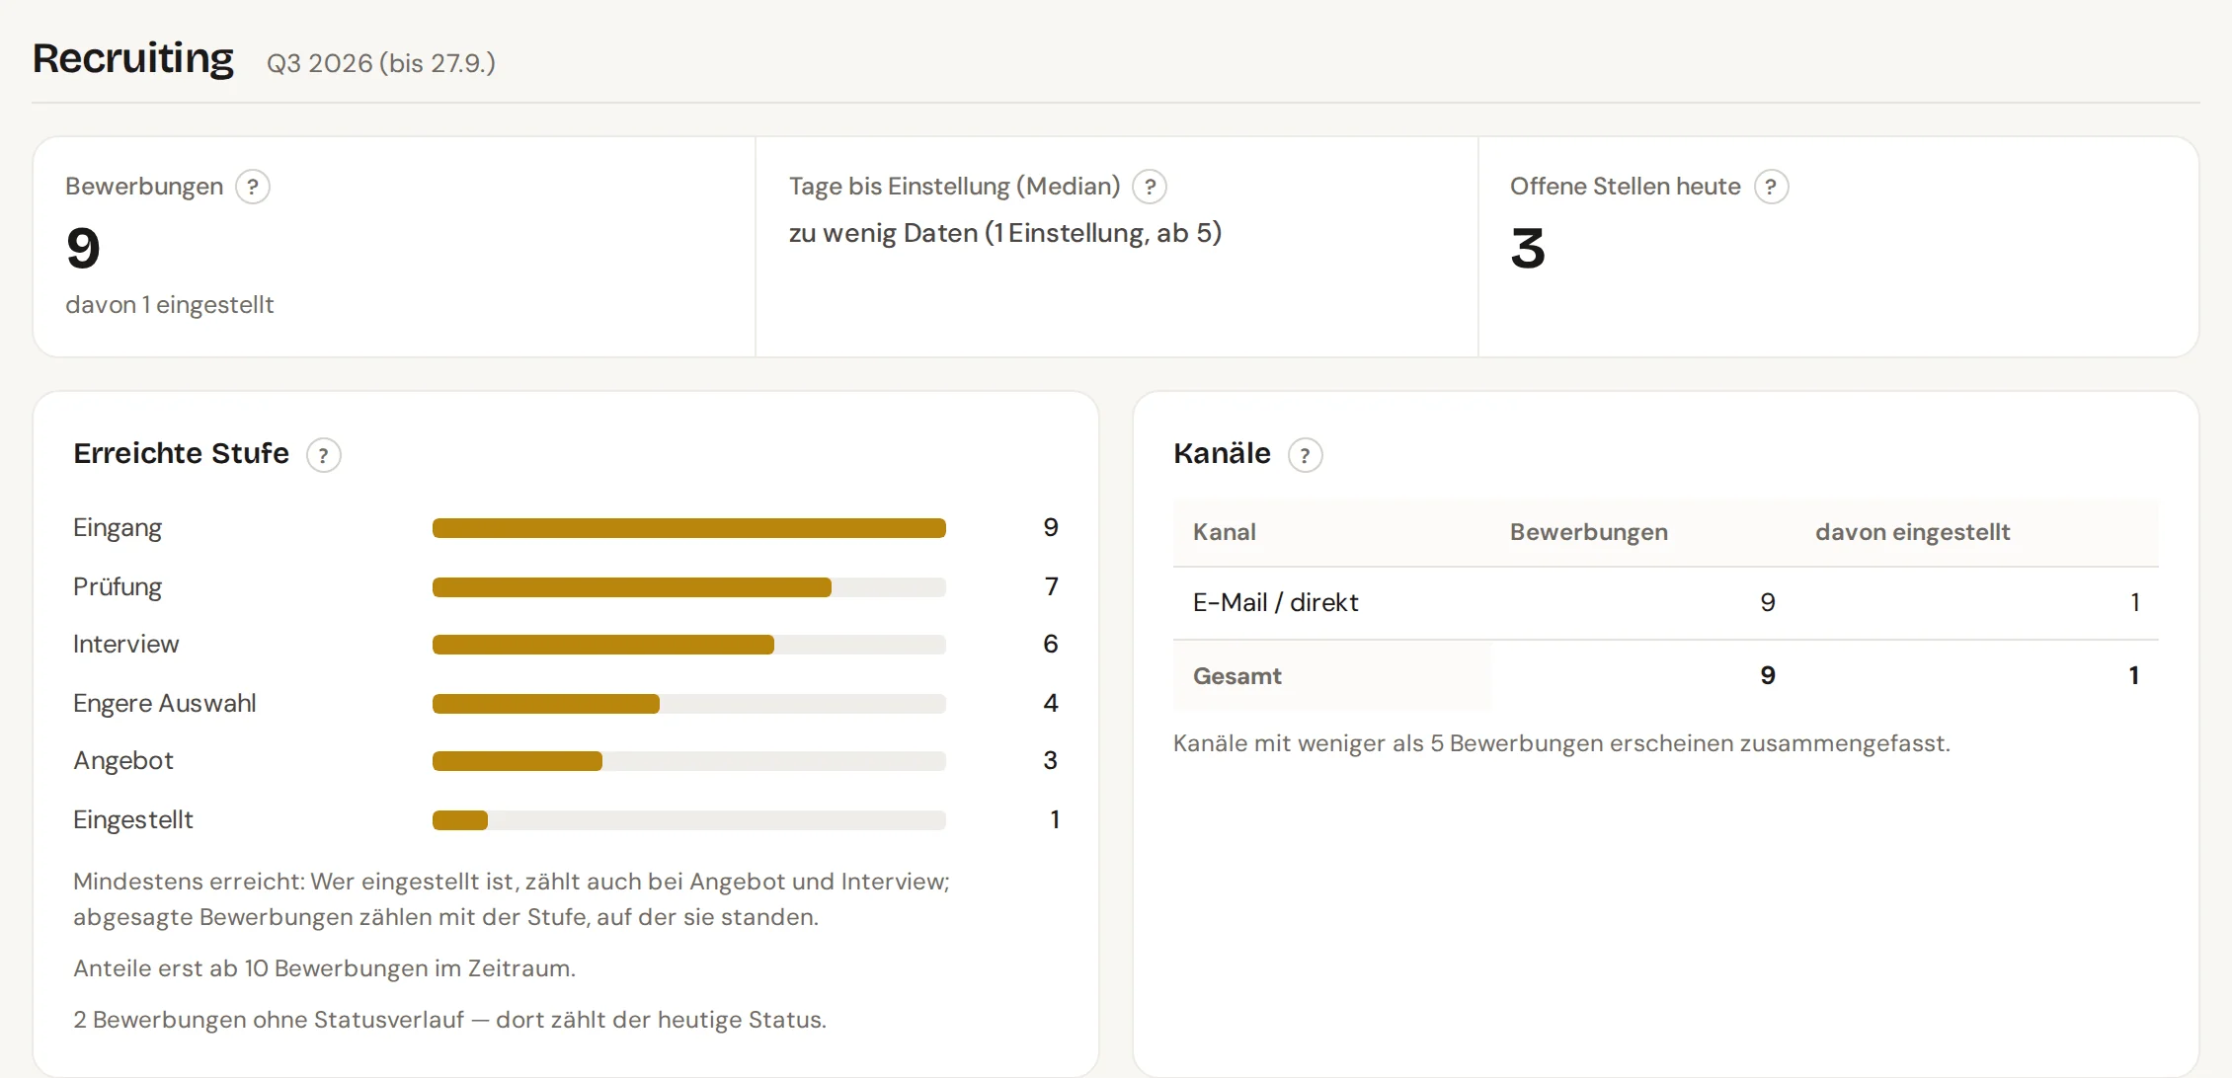Click 'Kanäle mit weniger als 5 Bewerbungen' note
The image size is (2232, 1078).
point(1561,743)
